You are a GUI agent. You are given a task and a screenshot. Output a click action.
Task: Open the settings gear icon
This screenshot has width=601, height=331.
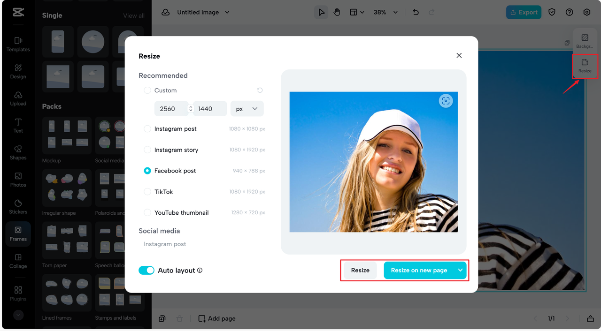click(x=587, y=12)
